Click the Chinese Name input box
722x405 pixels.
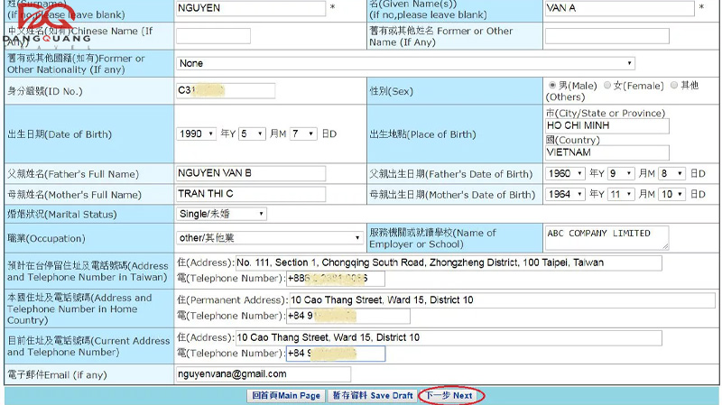(213, 36)
